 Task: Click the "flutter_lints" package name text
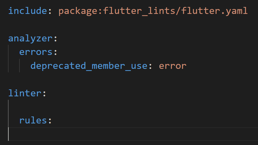(139, 11)
